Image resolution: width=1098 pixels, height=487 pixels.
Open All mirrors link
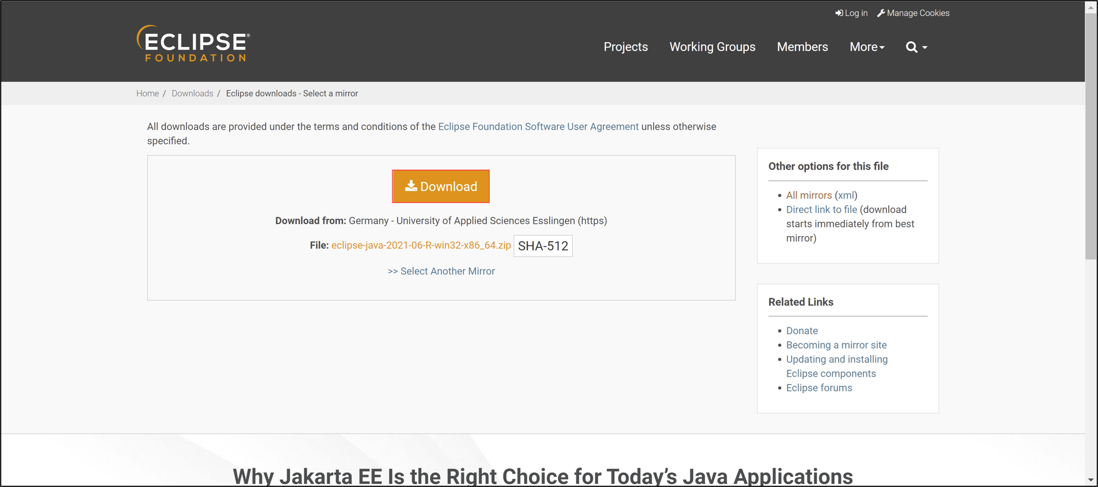[x=809, y=195]
